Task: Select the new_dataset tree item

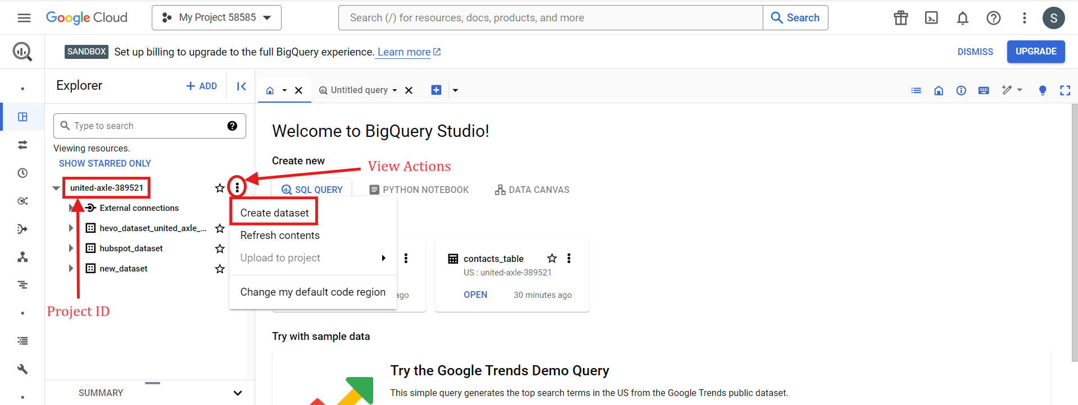Action: coord(124,269)
